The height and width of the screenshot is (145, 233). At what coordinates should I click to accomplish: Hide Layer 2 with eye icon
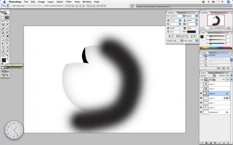tap(201, 98)
